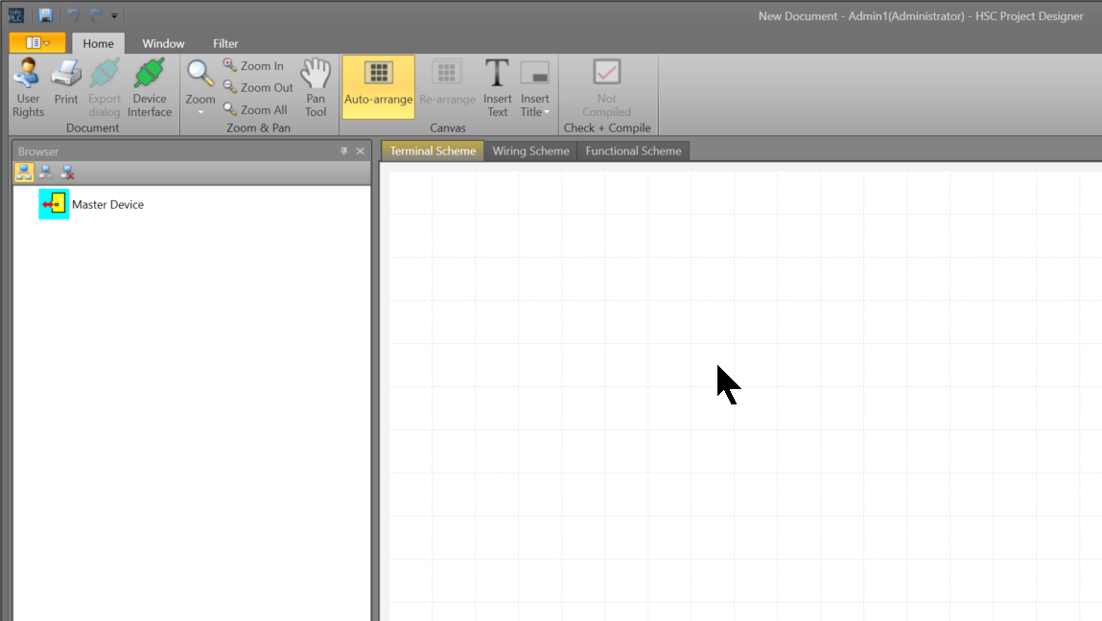Image resolution: width=1102 pixels, height=621 pixels.
Task: Close the Browser panel
Action: [361, 151]
